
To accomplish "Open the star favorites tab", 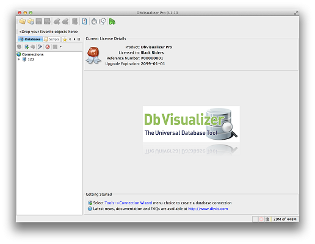I will point(65,39).
